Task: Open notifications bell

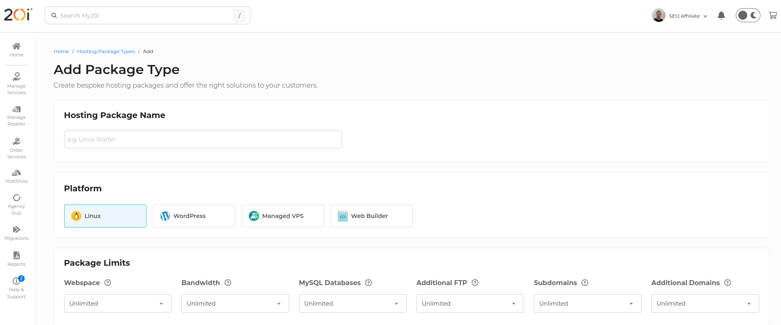Action: (x=721, y=16)
